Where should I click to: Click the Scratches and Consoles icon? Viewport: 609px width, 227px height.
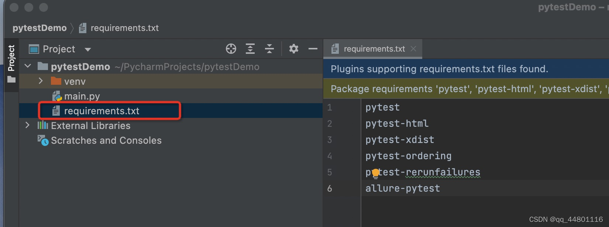[x=43, y=140]
